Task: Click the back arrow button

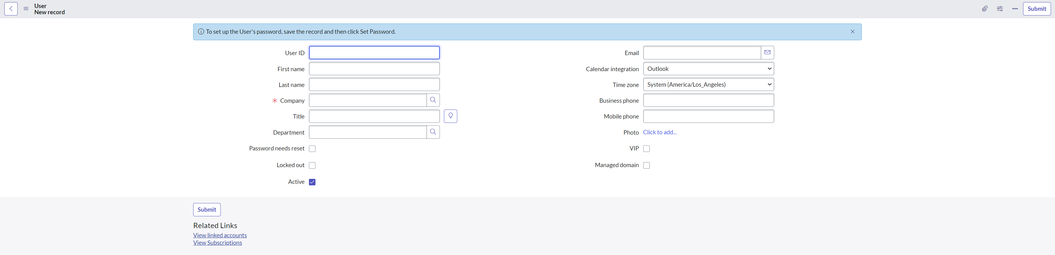Action: click(11, 9)
